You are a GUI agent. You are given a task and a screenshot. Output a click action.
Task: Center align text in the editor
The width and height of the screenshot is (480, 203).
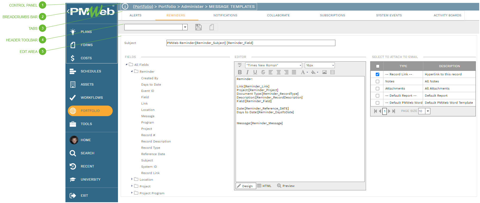(x=278, y=72)
